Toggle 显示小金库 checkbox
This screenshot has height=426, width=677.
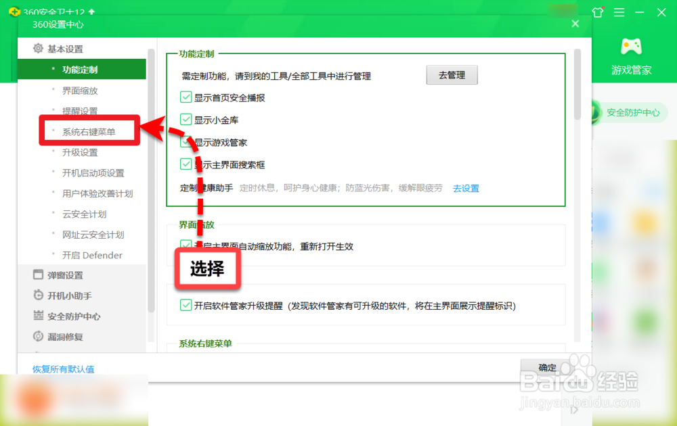pyautogui.click(x=185, y=120)
